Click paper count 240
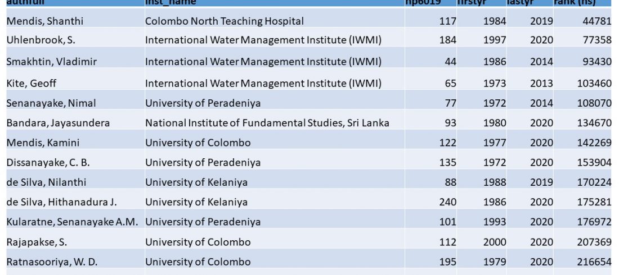Viewport: 619px width, 275px height. 447,202
